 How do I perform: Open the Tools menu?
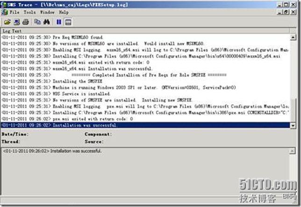(x=29, y=12)
